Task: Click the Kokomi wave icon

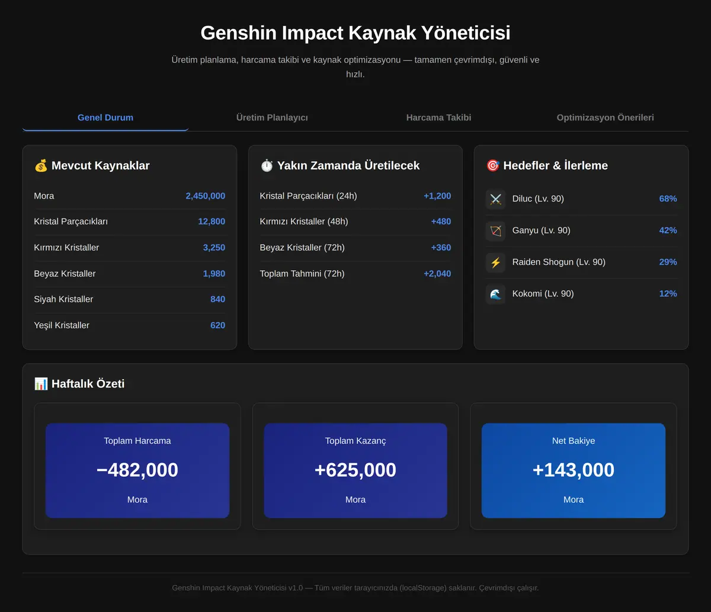Action: 496,294
